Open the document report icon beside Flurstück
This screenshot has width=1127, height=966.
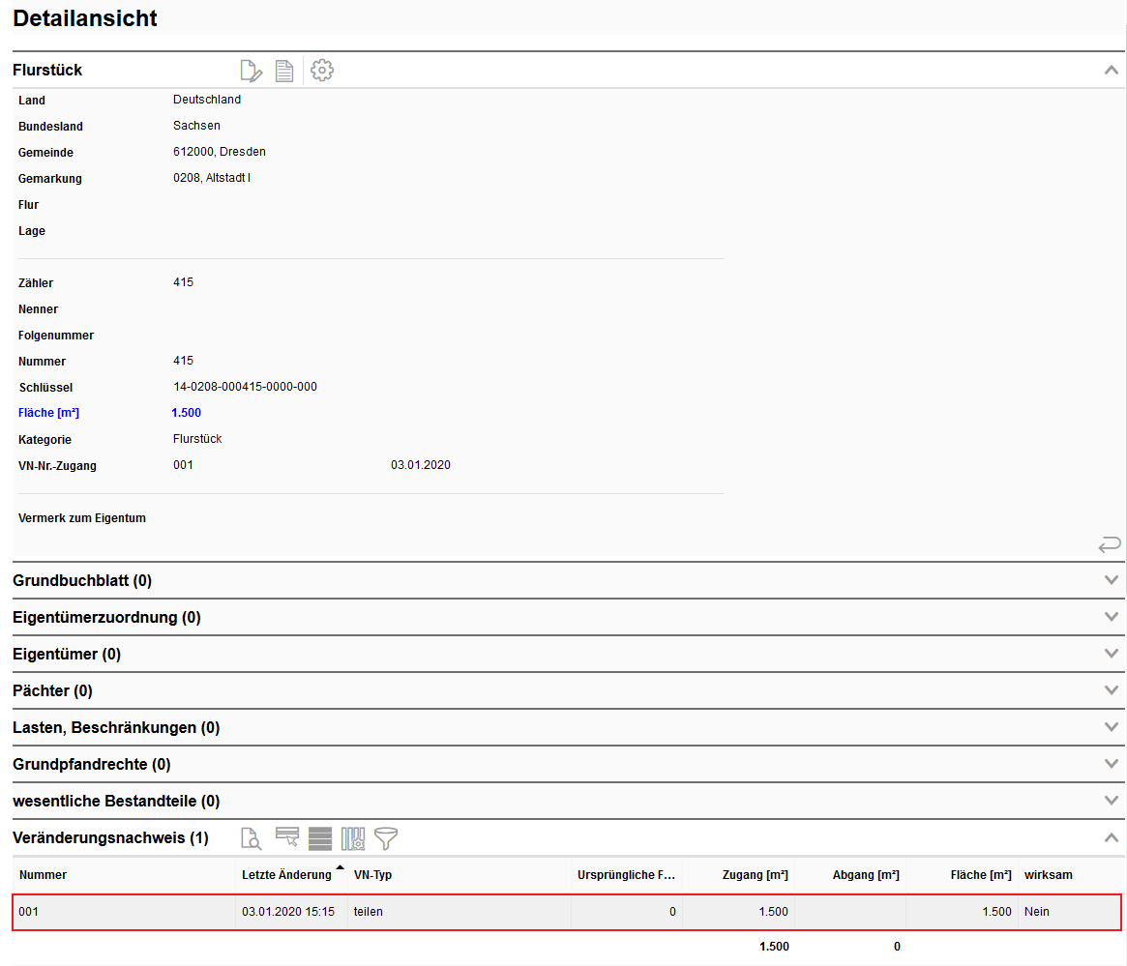click(x=284, y=71)
